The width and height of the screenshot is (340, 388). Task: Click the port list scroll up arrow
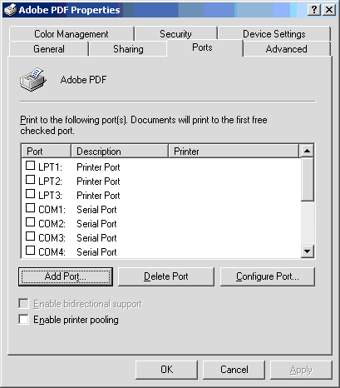[307, 151]
